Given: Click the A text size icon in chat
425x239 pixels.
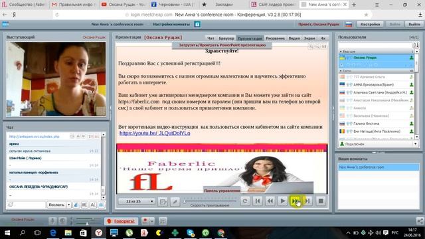Looking at the screenshot, I should [x=93, y=205].
